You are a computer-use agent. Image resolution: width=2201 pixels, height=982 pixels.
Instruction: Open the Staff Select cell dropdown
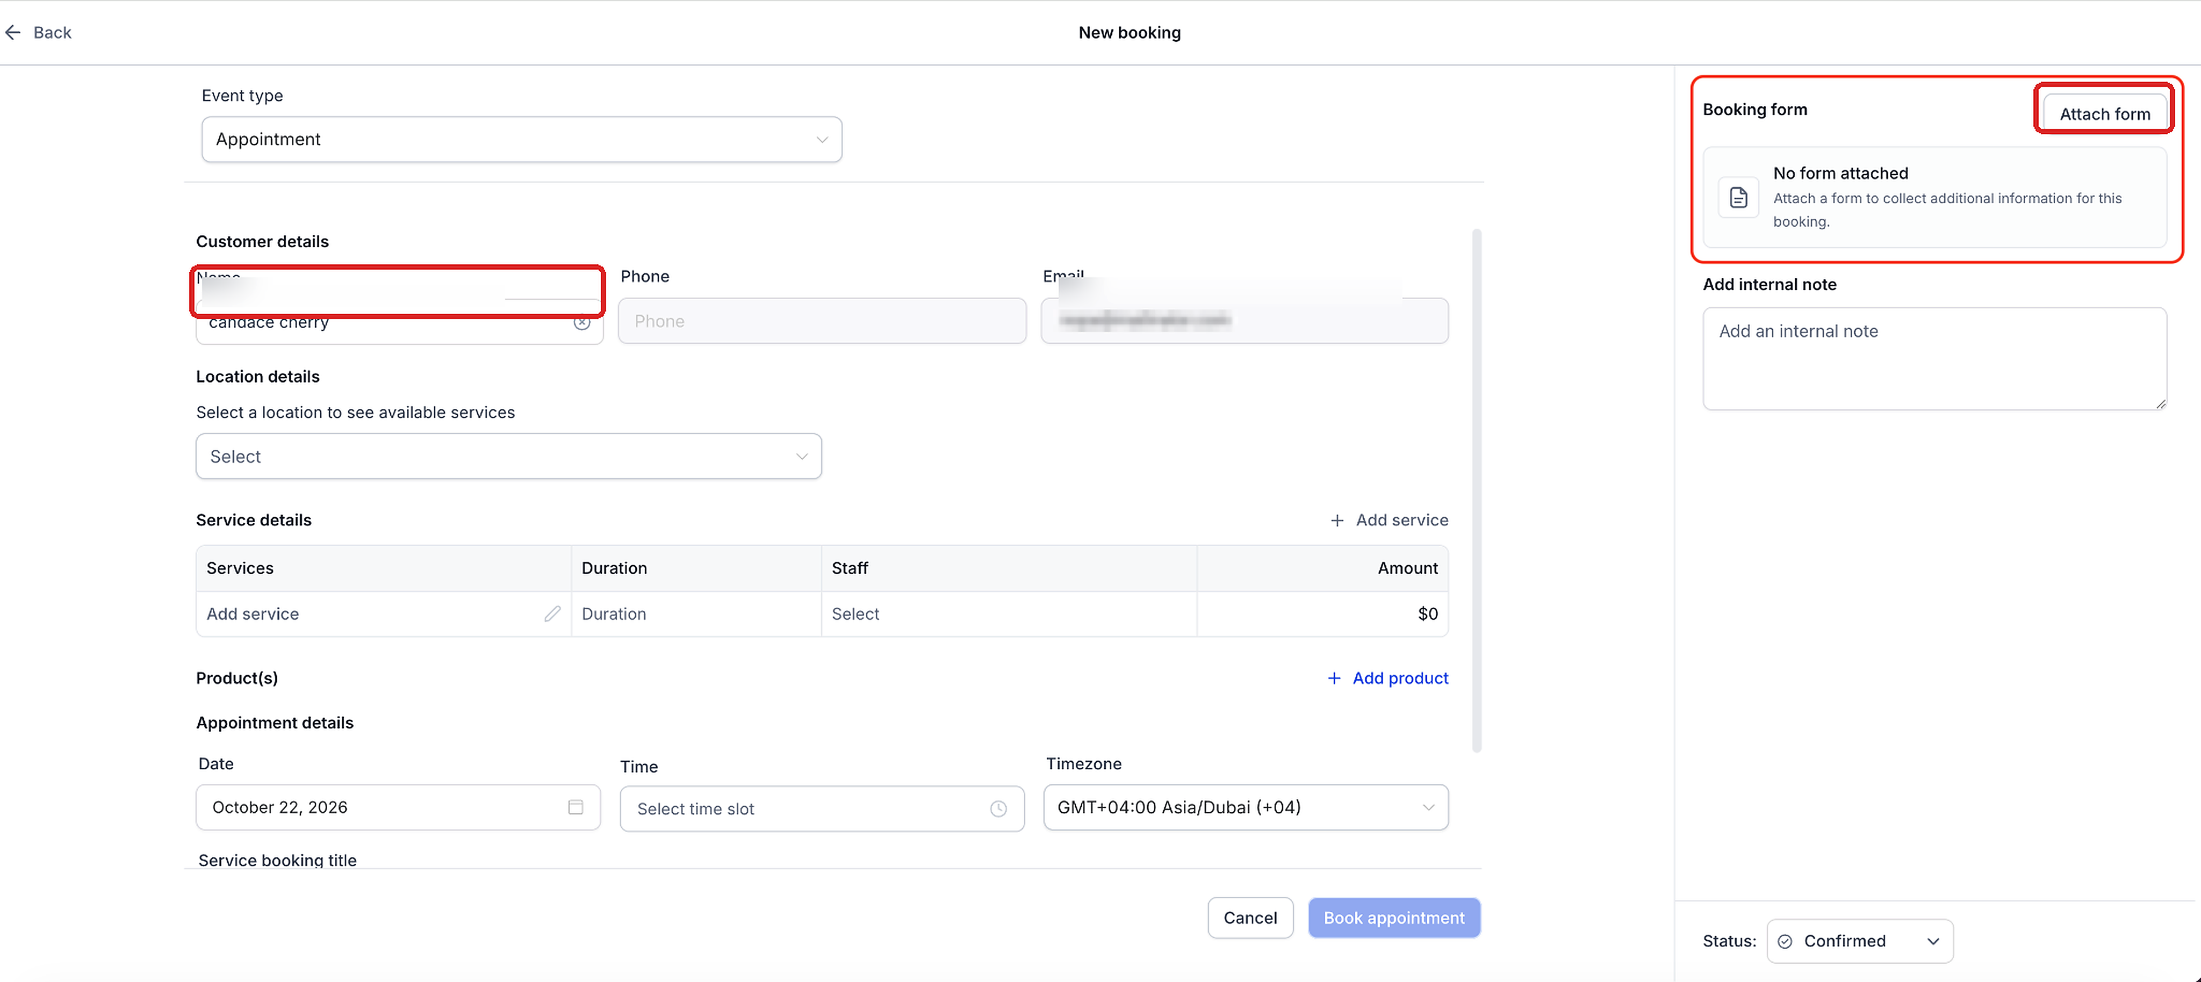pyautogui.click(x=1009, y=614)
